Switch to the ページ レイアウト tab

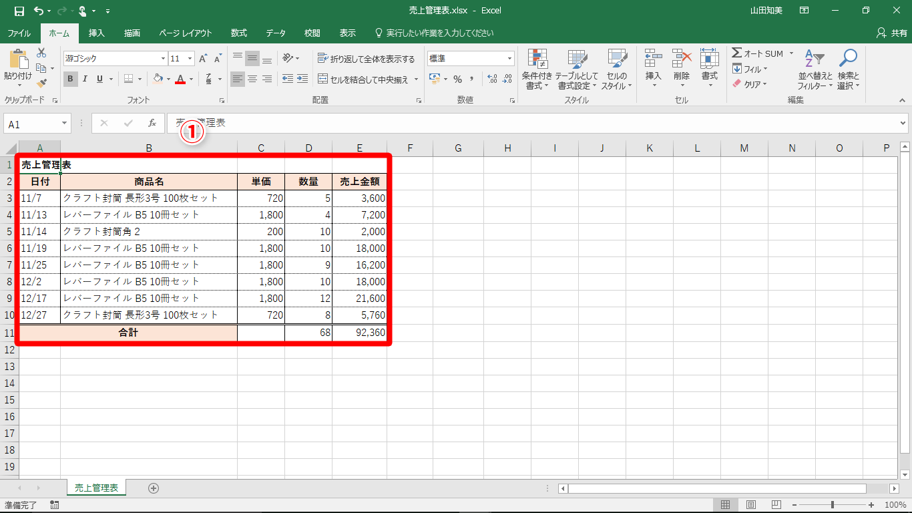[x=186, y=33]
